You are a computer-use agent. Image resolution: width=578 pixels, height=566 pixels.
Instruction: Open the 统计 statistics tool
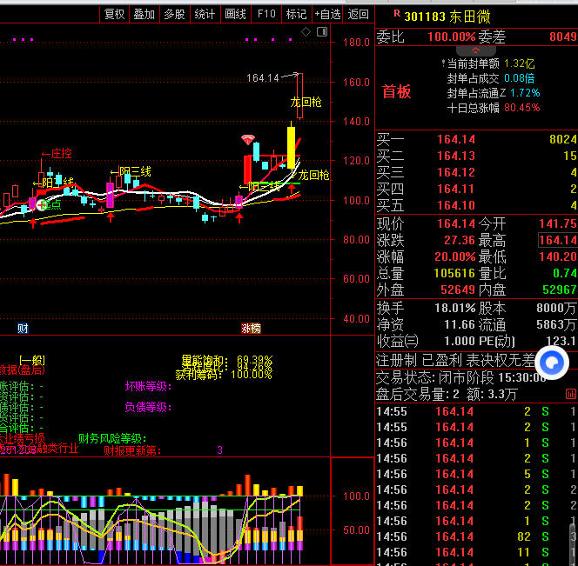(x=205, y=14)
